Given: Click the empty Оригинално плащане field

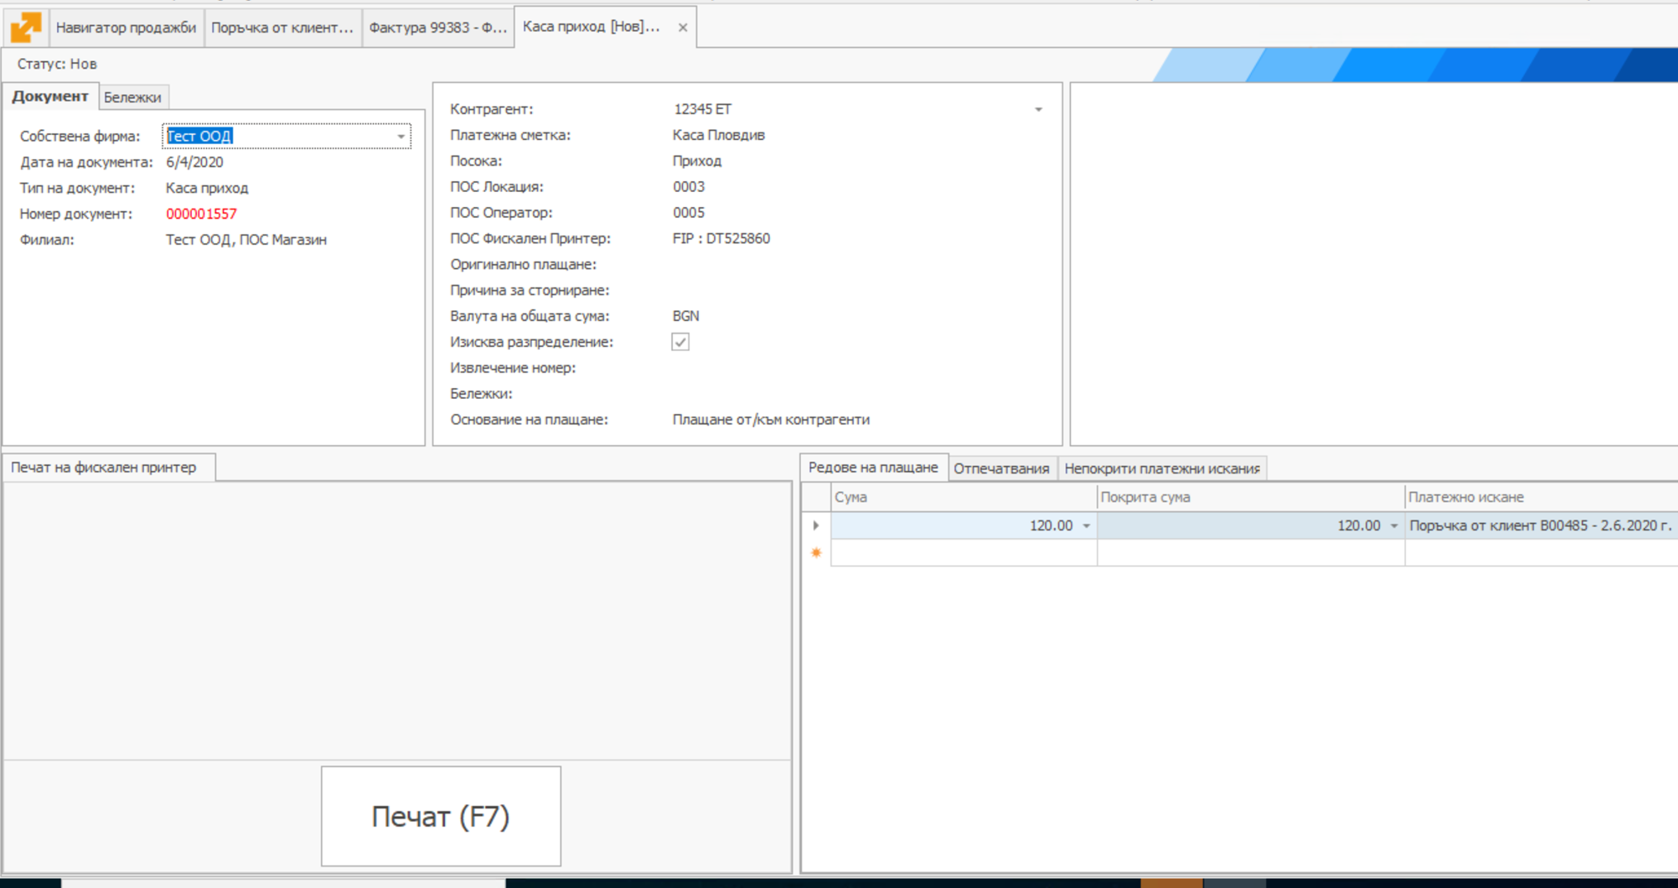Looking at the screenshot, I should pos(858,265).
